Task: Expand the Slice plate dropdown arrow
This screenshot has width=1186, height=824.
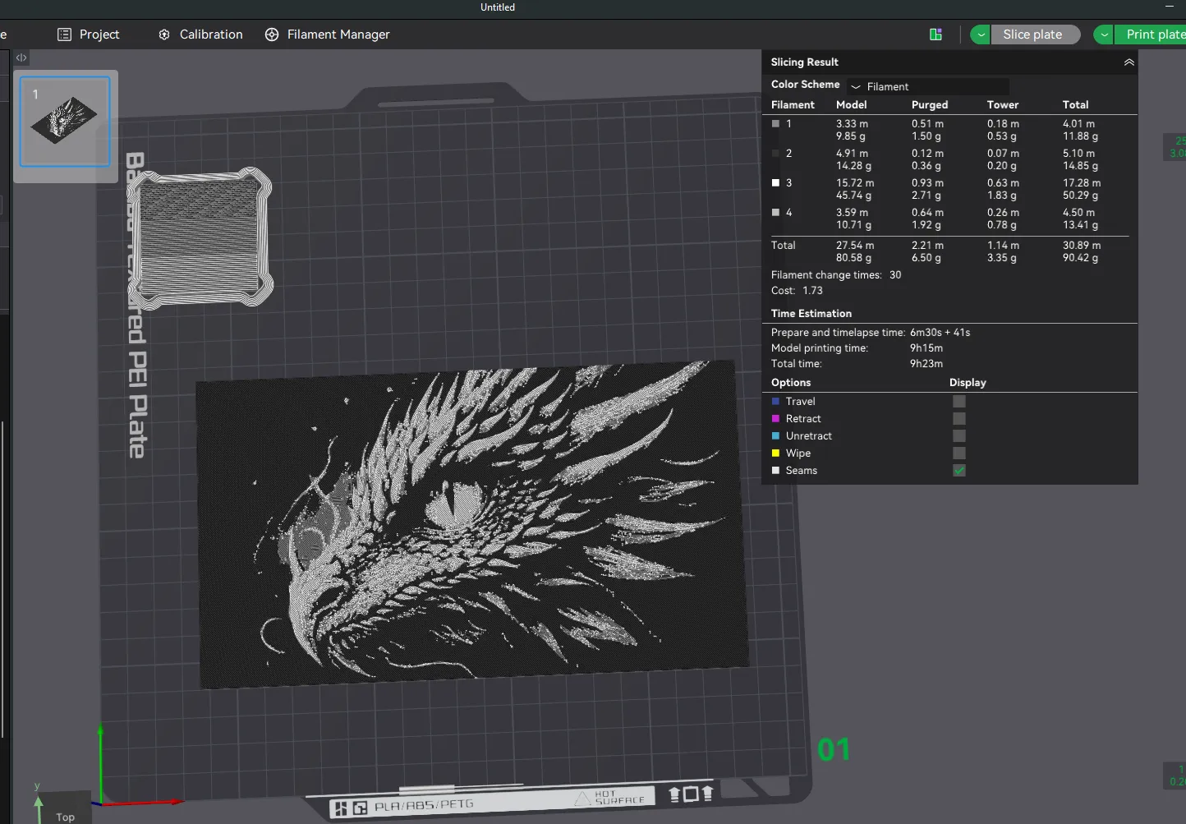Action: pos(981,35)
